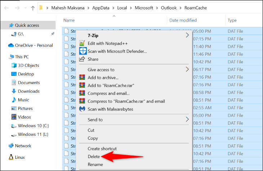Screen dimensions: 263x171
Task: Choose Compress to "RoamCache.rar" and email
Action: (126, 101)
